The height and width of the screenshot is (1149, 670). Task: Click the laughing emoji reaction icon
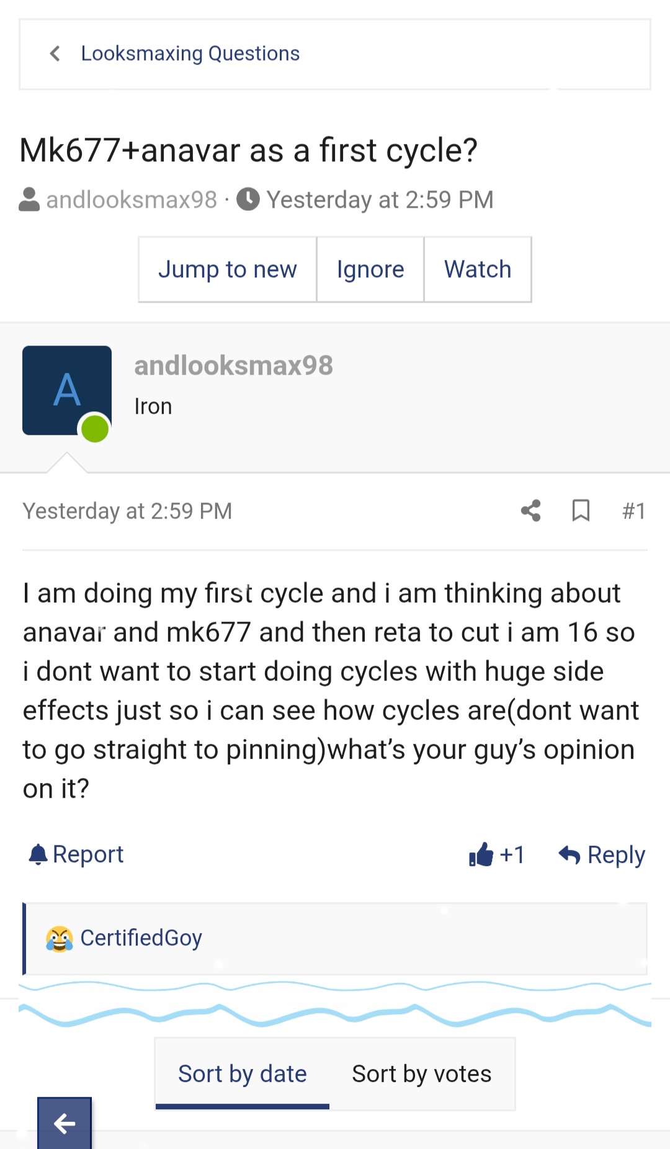(60, 939)
